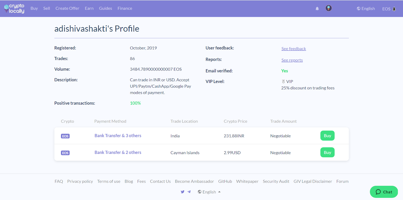403x200 pixels.
Task: Click the VIP medal icon
Action: pos(283,82)
